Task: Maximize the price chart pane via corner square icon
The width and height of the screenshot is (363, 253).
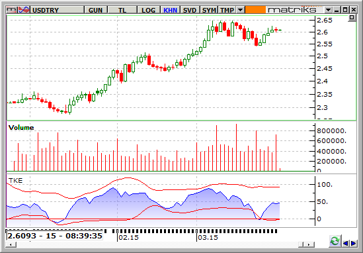Action: (x=352, y=18)
